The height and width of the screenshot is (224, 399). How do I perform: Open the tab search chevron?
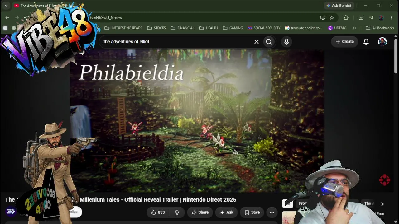6,6
